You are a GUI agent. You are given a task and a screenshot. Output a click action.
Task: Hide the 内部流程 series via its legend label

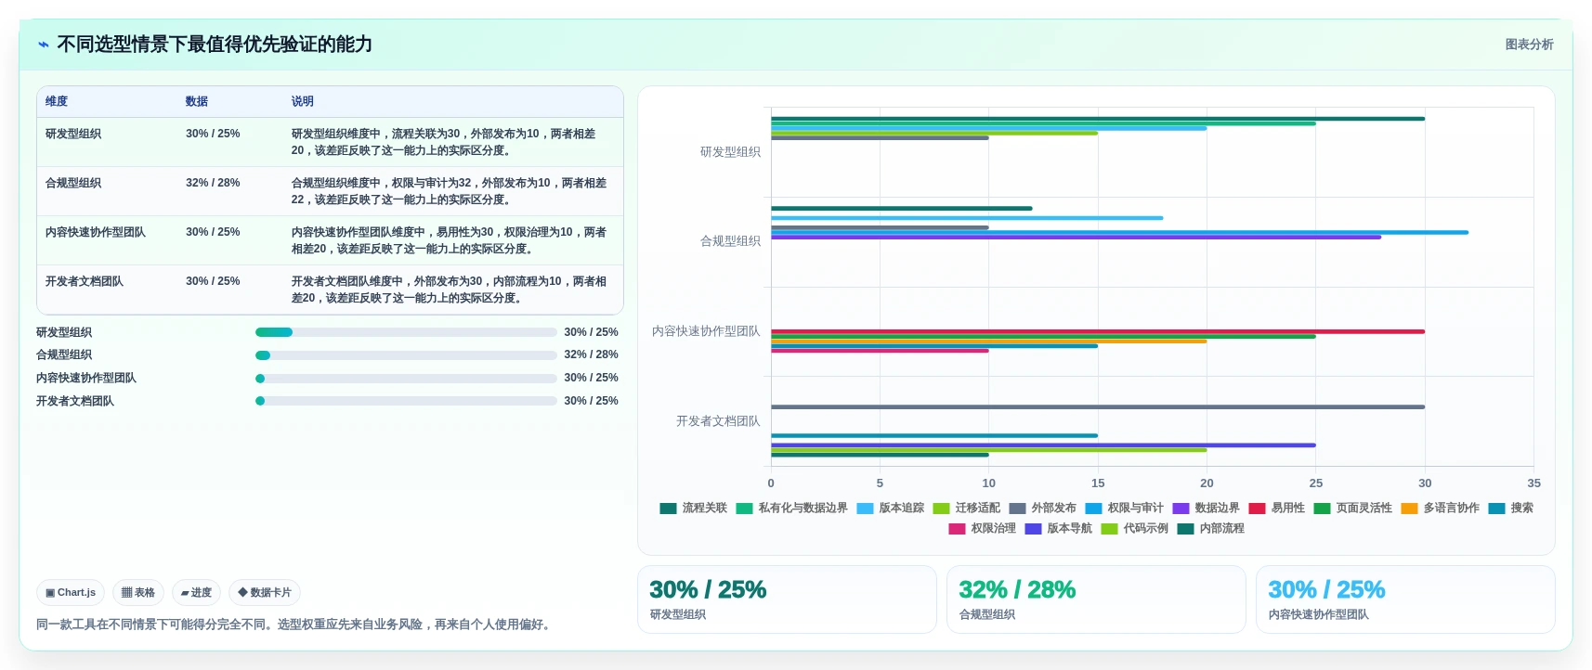(x=1221, y=528)
